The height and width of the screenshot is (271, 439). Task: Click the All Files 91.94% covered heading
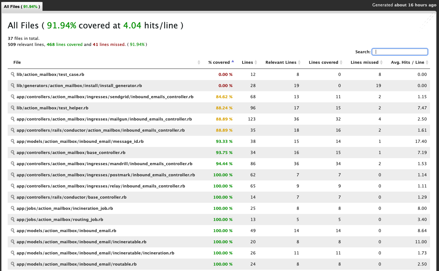pyautogui.click(x=96, y=26)
